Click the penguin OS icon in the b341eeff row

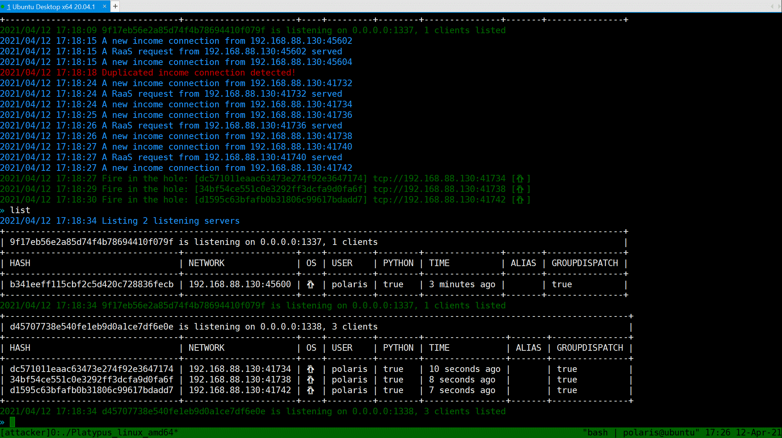pos(310,284)
